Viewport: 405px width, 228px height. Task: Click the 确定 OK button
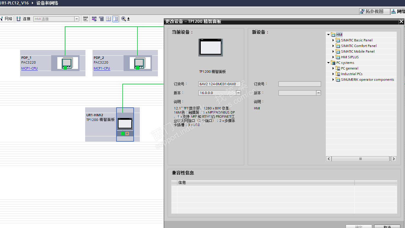click(359, 227)
